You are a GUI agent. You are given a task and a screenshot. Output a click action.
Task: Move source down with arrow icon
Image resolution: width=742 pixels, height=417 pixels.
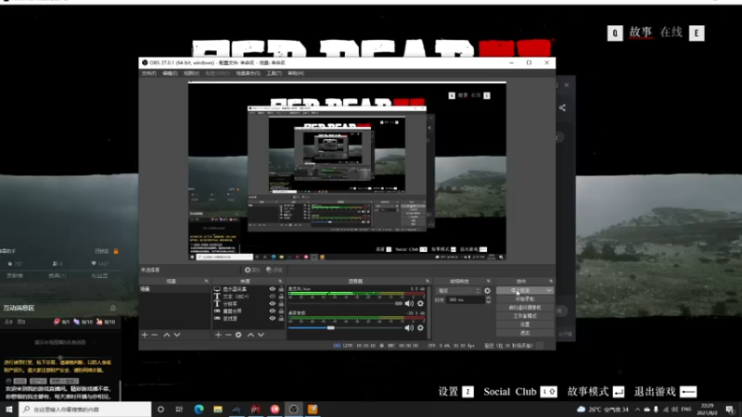coord(261,335)
